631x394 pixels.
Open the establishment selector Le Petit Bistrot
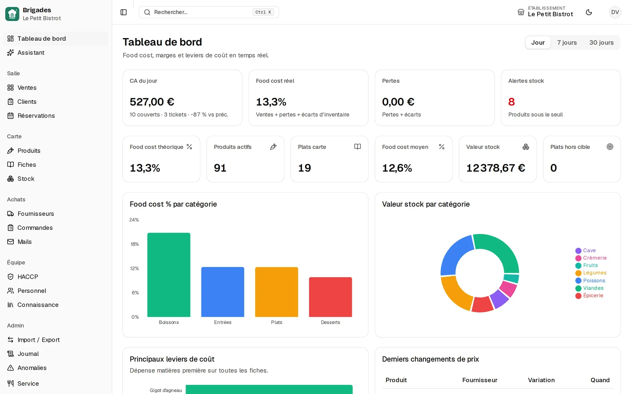pyautogui.click(x=546, y=12)
